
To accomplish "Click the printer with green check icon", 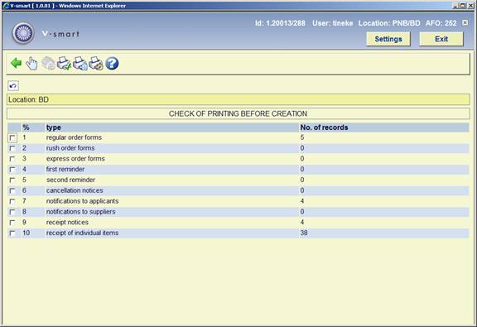I will (65, 63).
